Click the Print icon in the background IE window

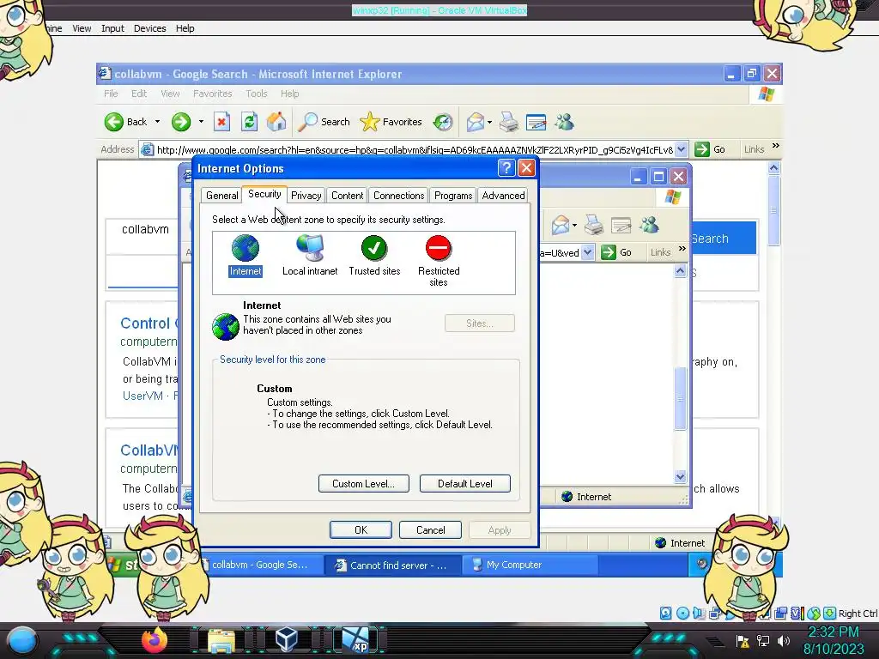[x=594, y=226]
